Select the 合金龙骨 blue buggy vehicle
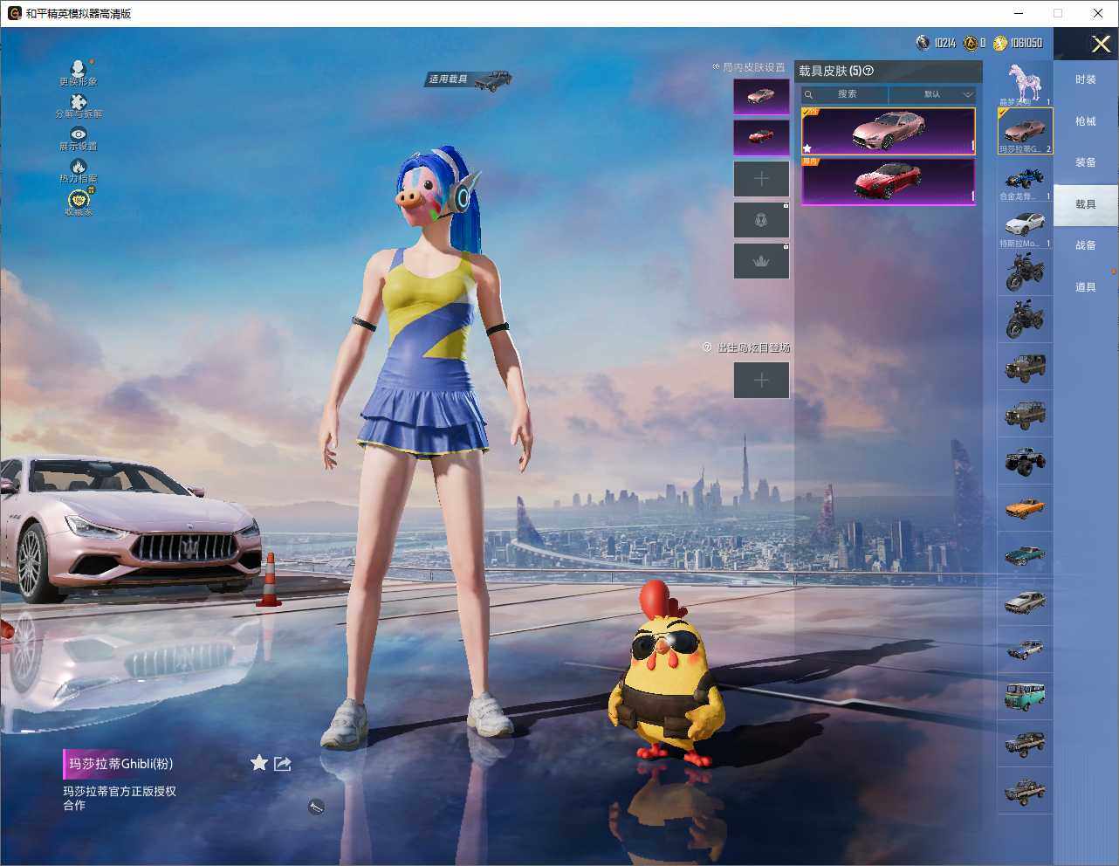Viewport: 1119px width, 866px height. (x=1026, y=179)
